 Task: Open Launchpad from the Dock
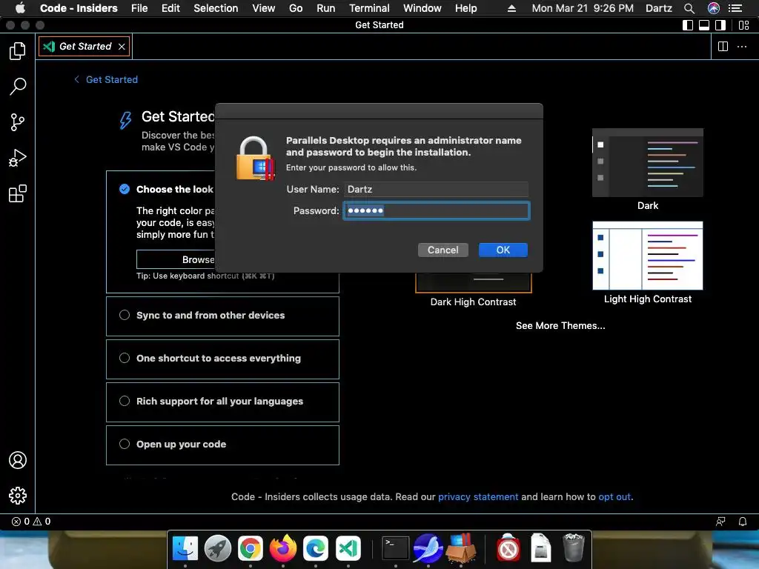click(x=218, y=548)
